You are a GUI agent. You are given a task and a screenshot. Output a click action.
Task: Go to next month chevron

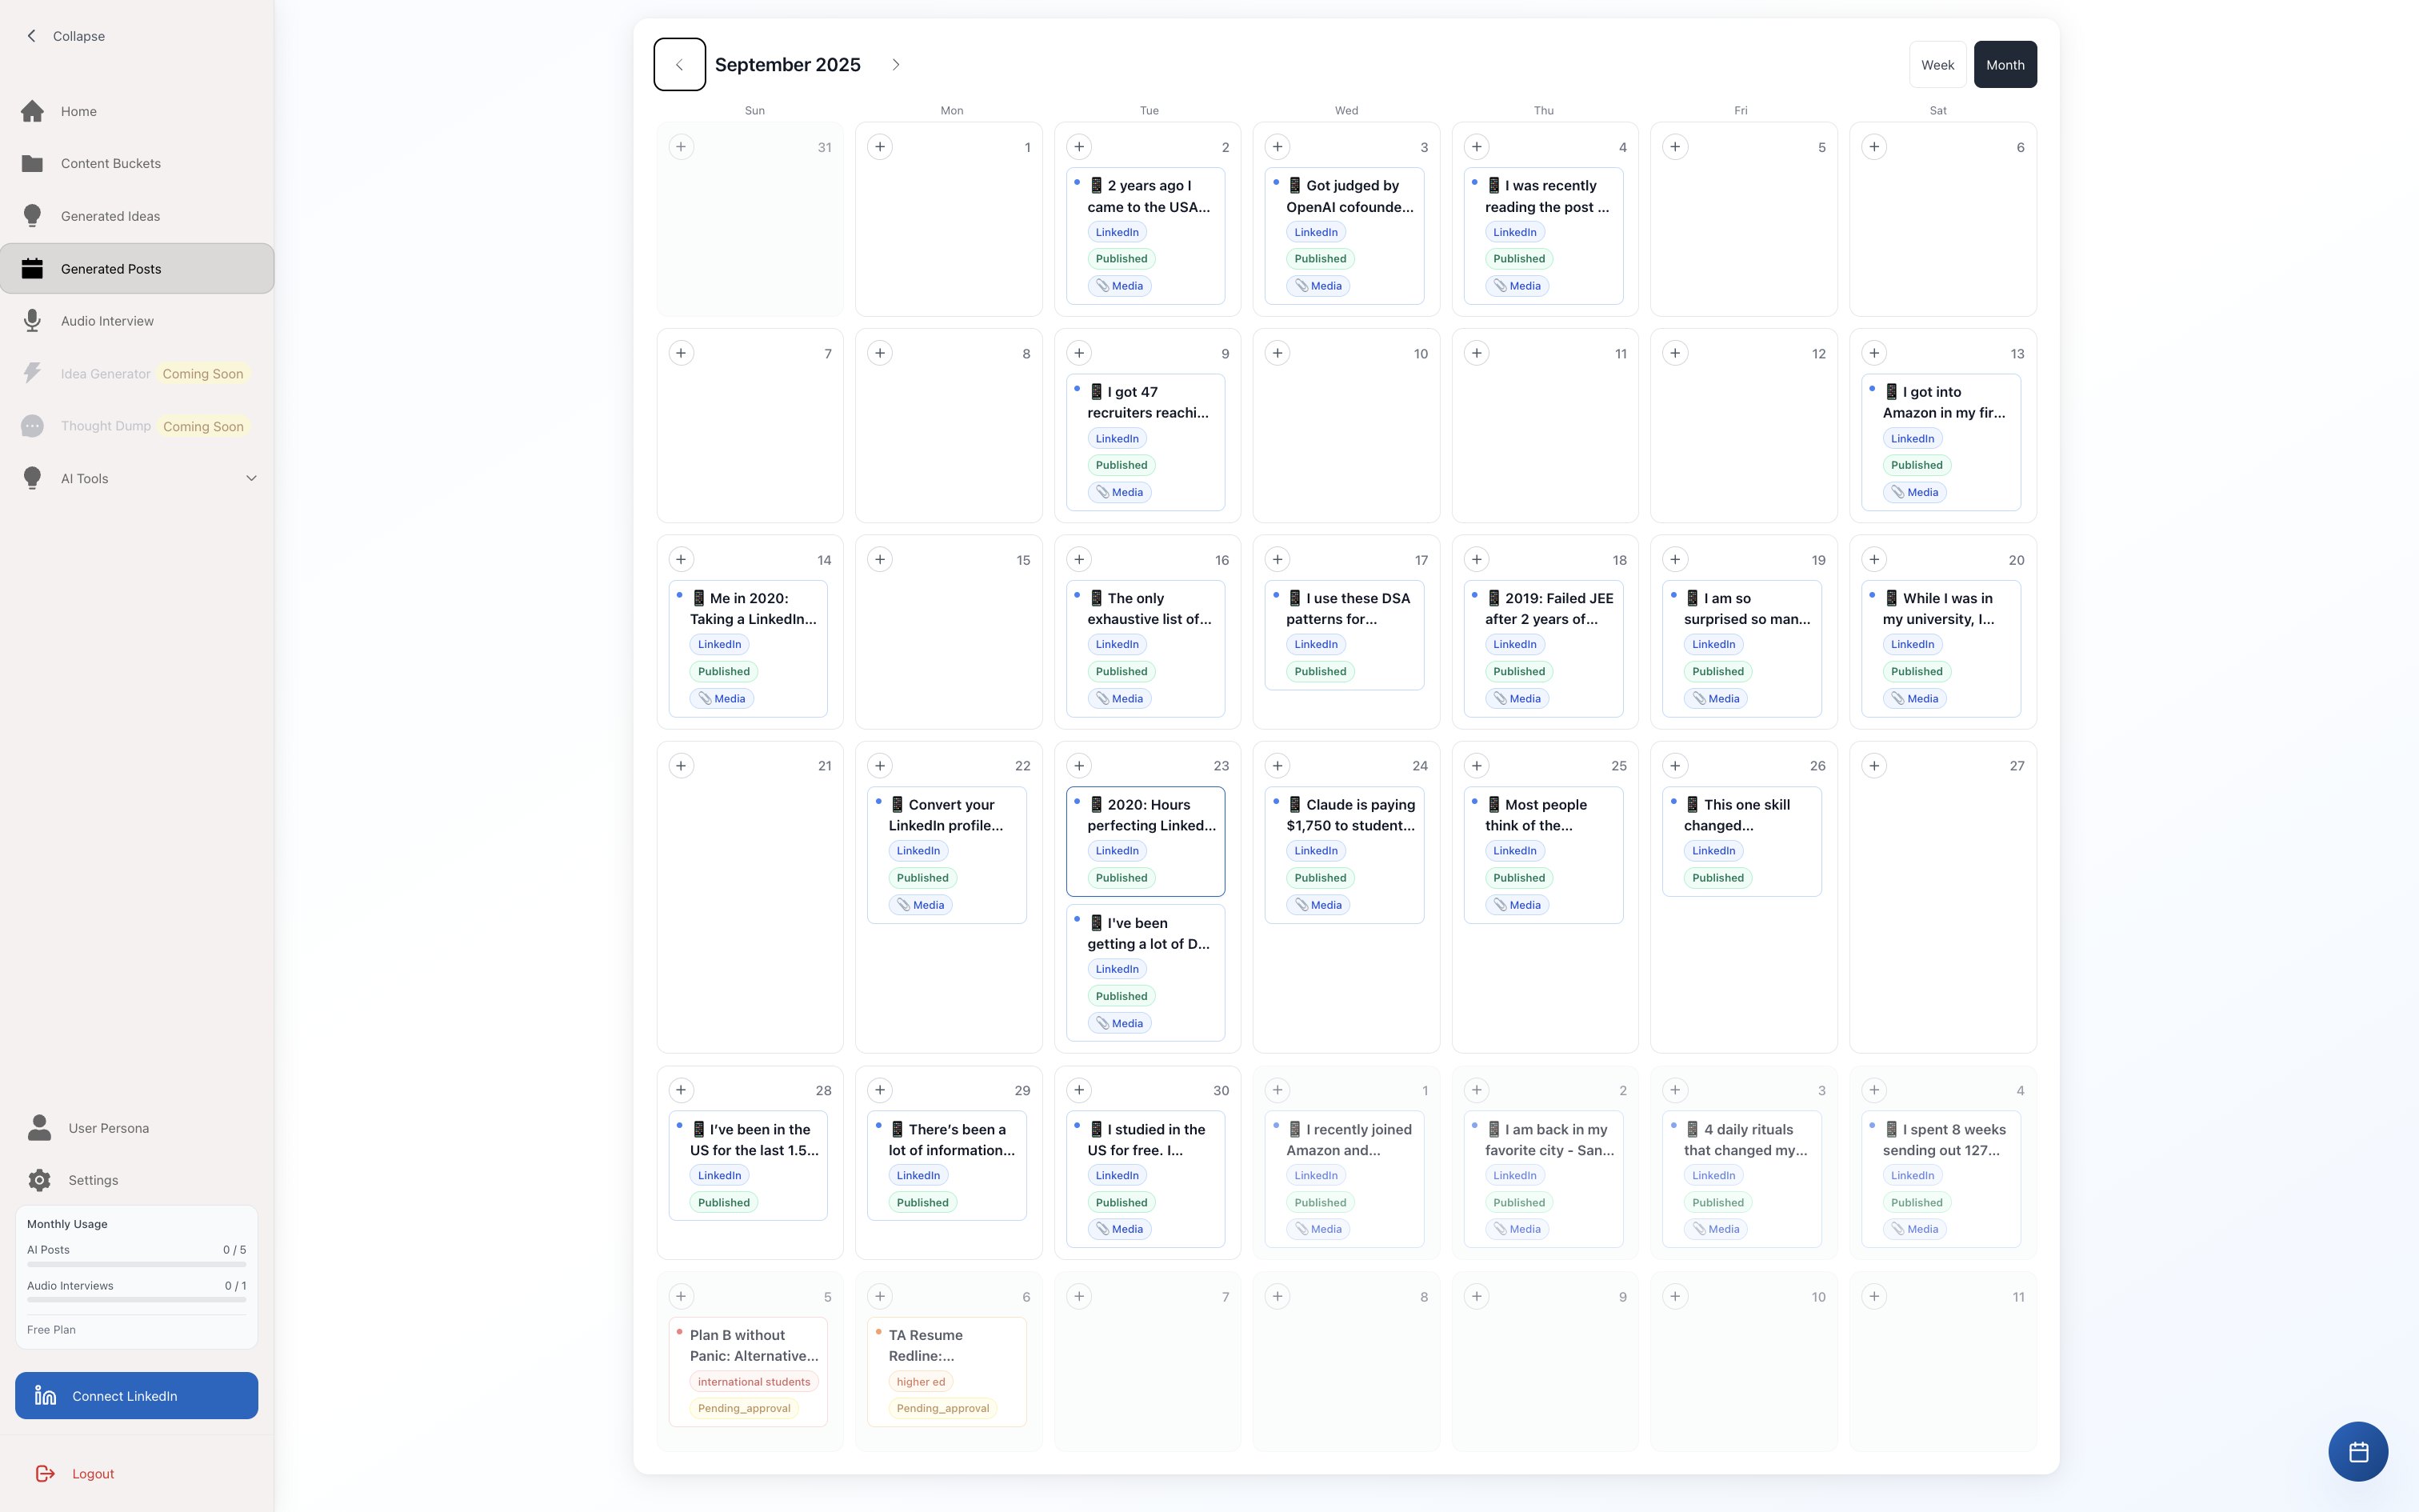[x=896, y=65]
